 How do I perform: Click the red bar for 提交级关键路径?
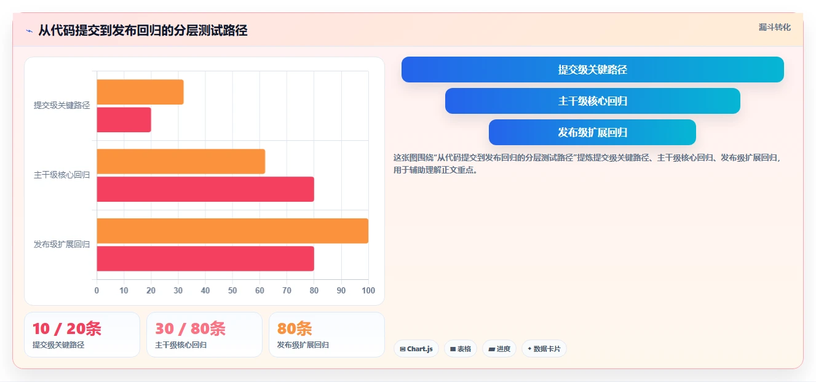coord(124,119)
